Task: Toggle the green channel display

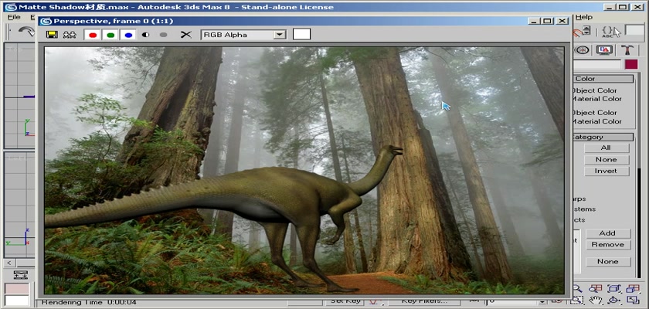Action: coord(110,35)
